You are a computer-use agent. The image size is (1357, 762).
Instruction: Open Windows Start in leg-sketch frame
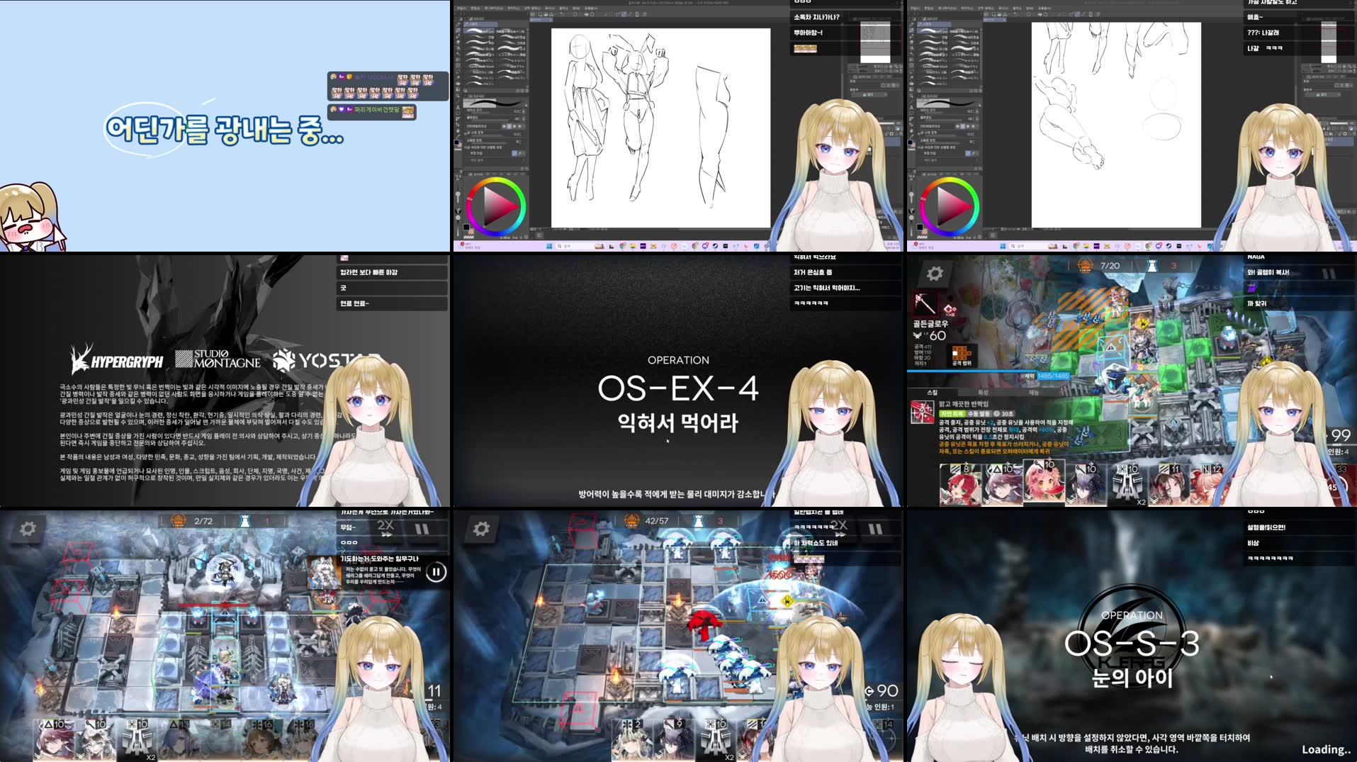tap(1003, 246)
